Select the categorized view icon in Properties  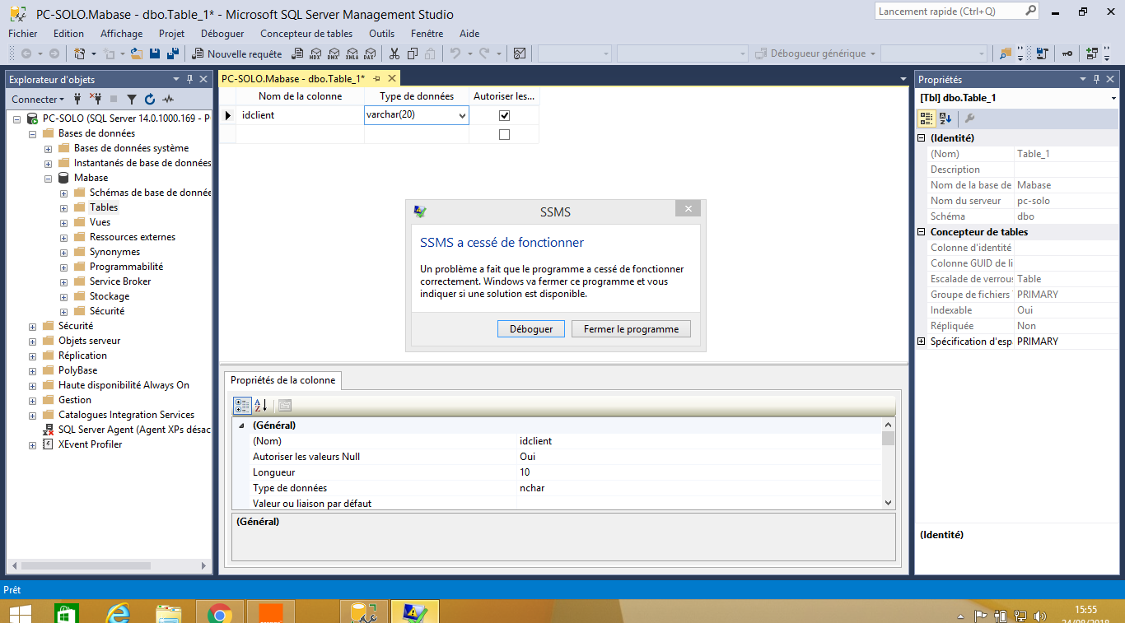click(x=926, y=119)
